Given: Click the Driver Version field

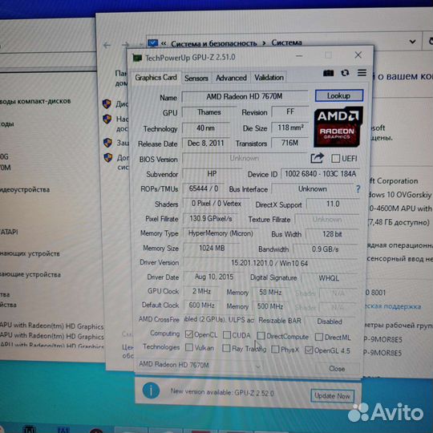Looking at the screenshot, I should [x=269, y=263].
